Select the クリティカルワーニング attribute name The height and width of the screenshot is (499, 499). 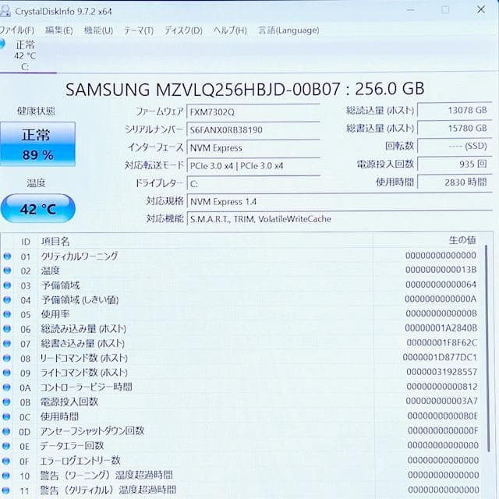[80, 257]
